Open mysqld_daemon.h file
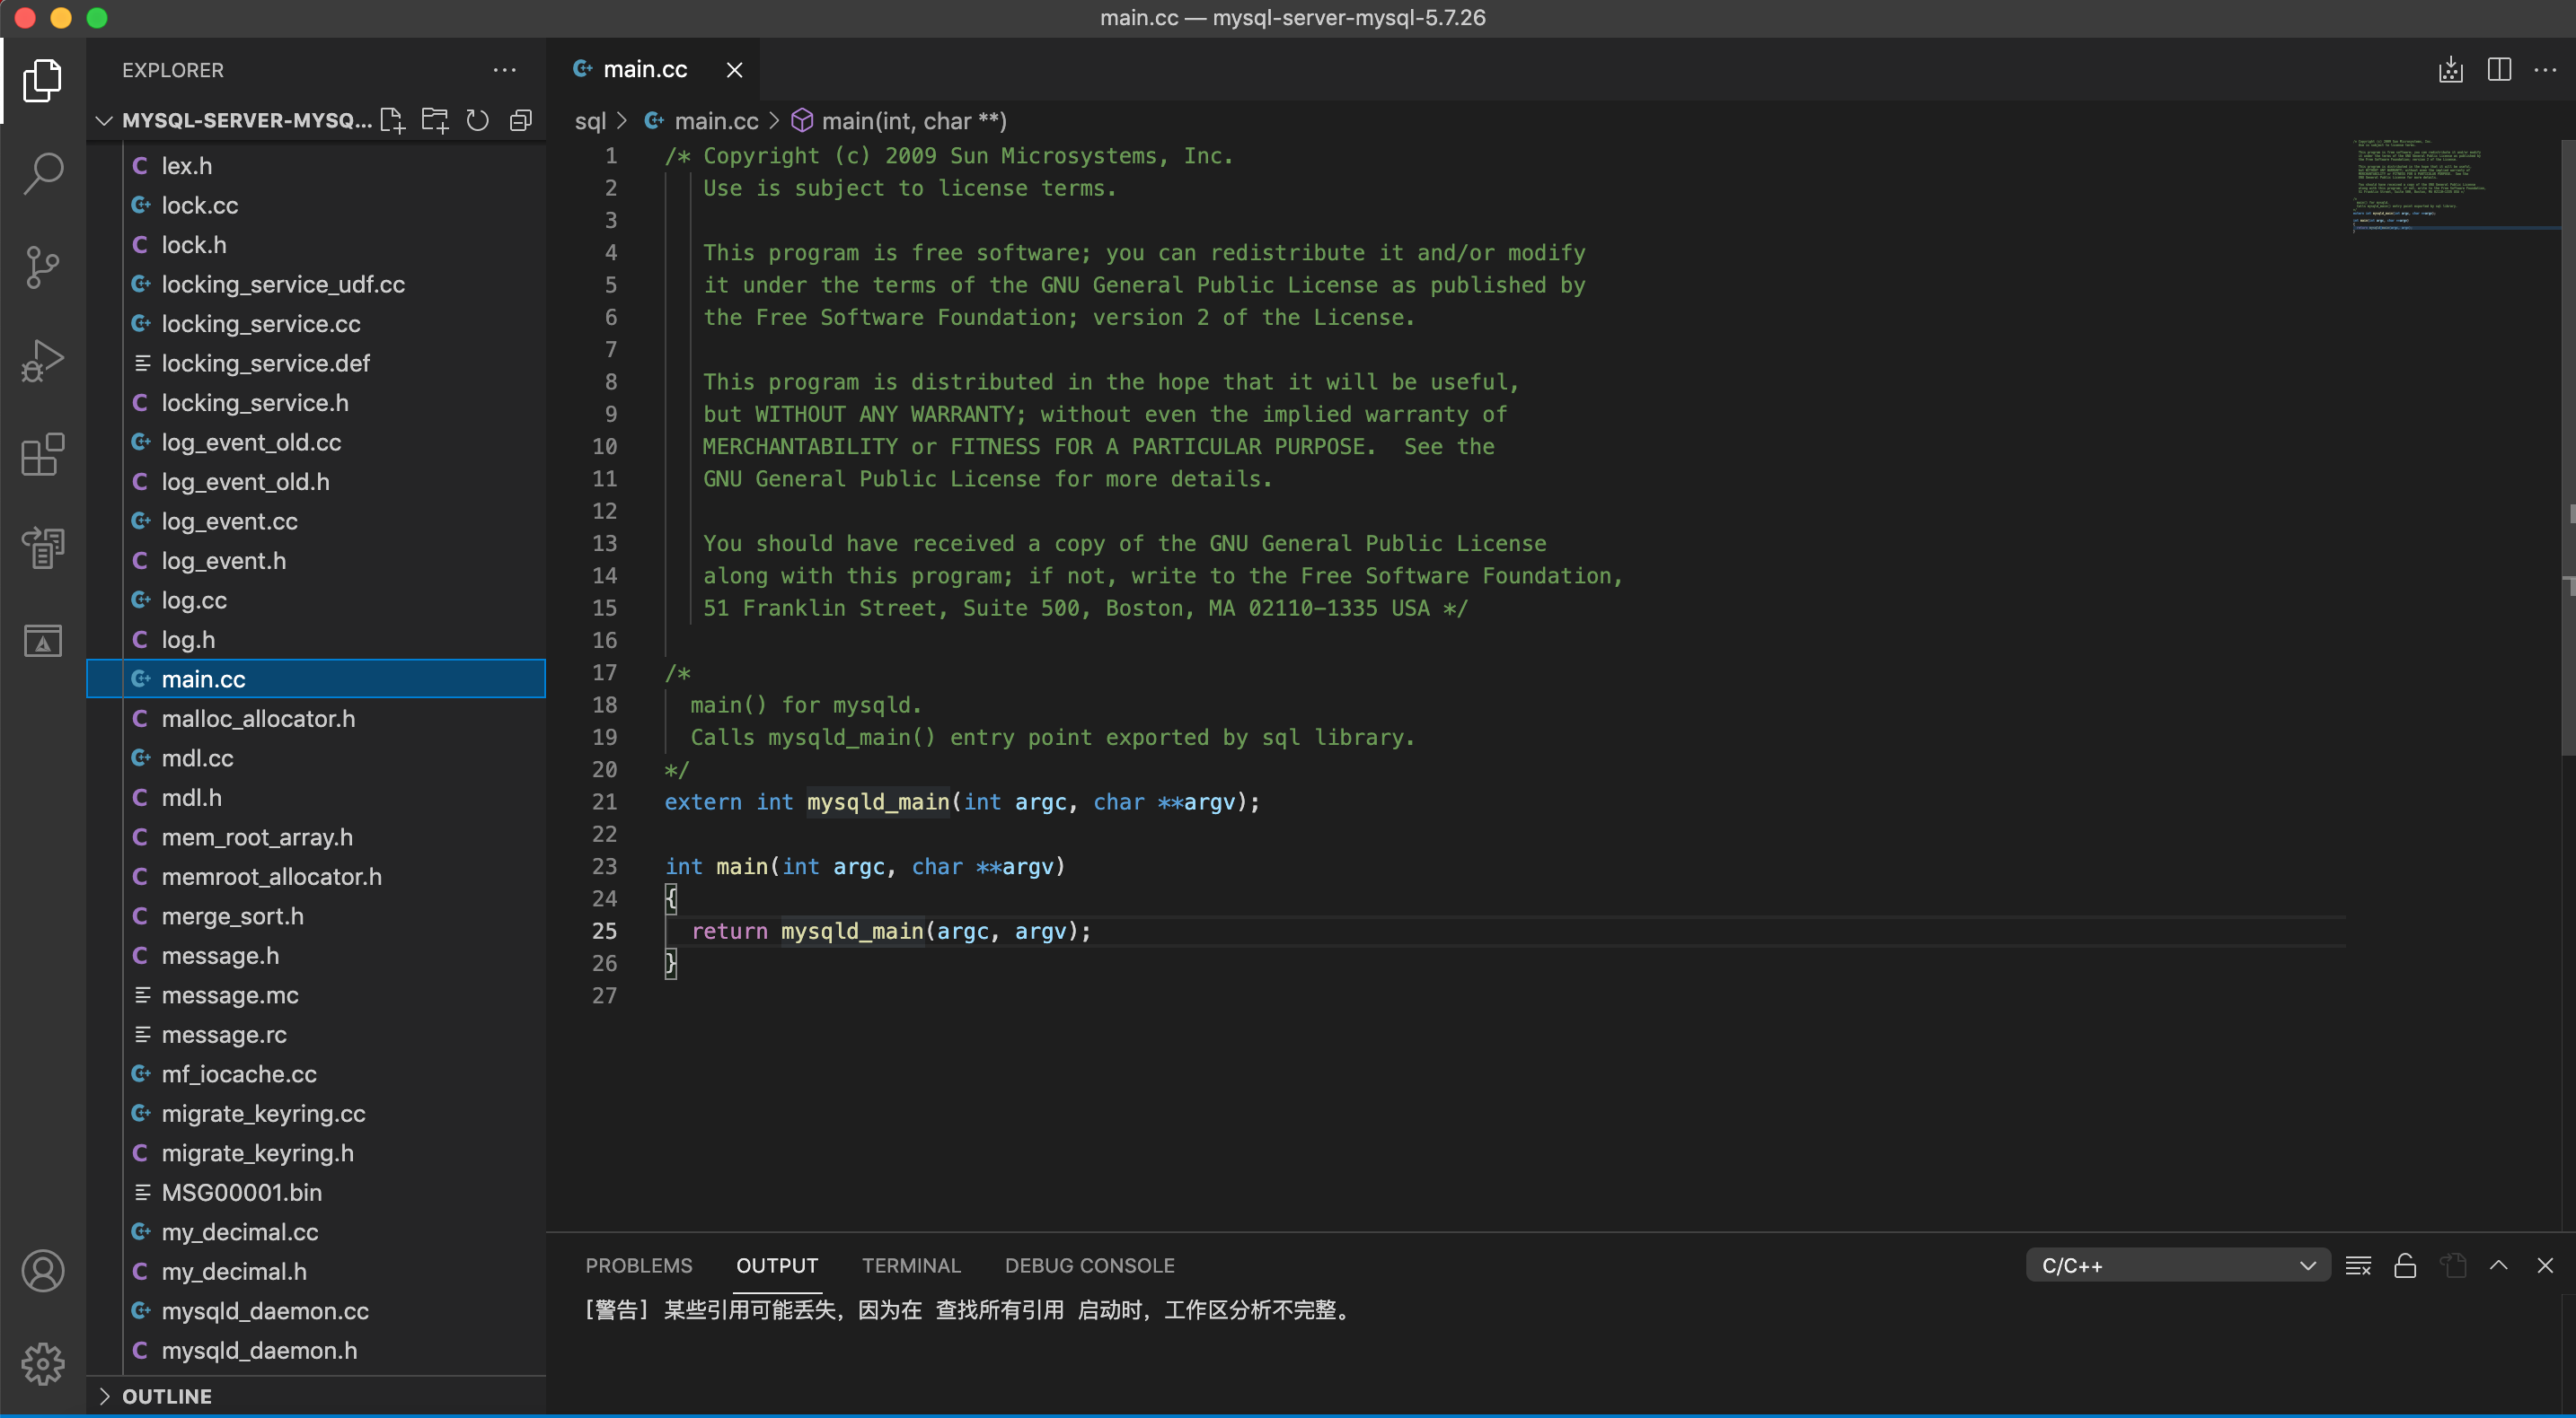 coord(316,1350)
